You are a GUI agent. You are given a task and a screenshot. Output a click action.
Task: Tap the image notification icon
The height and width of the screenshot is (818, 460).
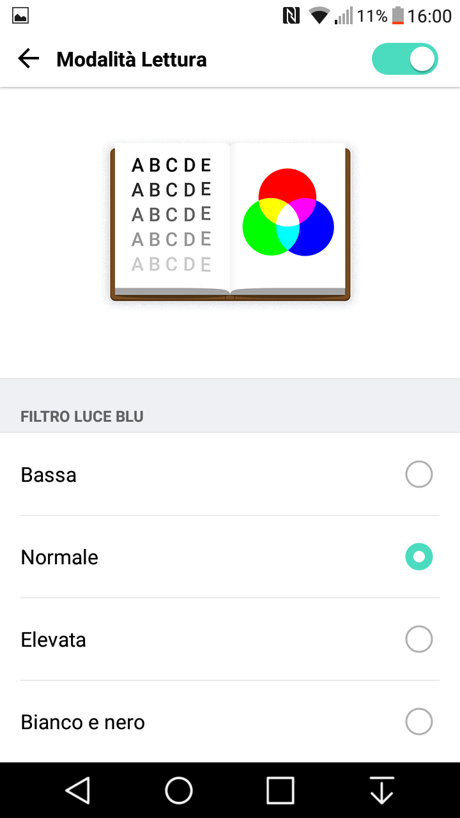point(20,16)
